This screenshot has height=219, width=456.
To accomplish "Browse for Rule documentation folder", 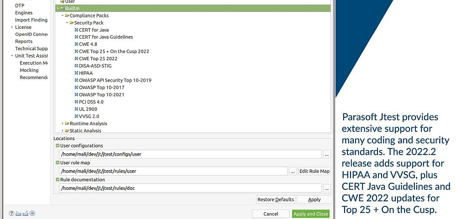I will pos(327,188).
